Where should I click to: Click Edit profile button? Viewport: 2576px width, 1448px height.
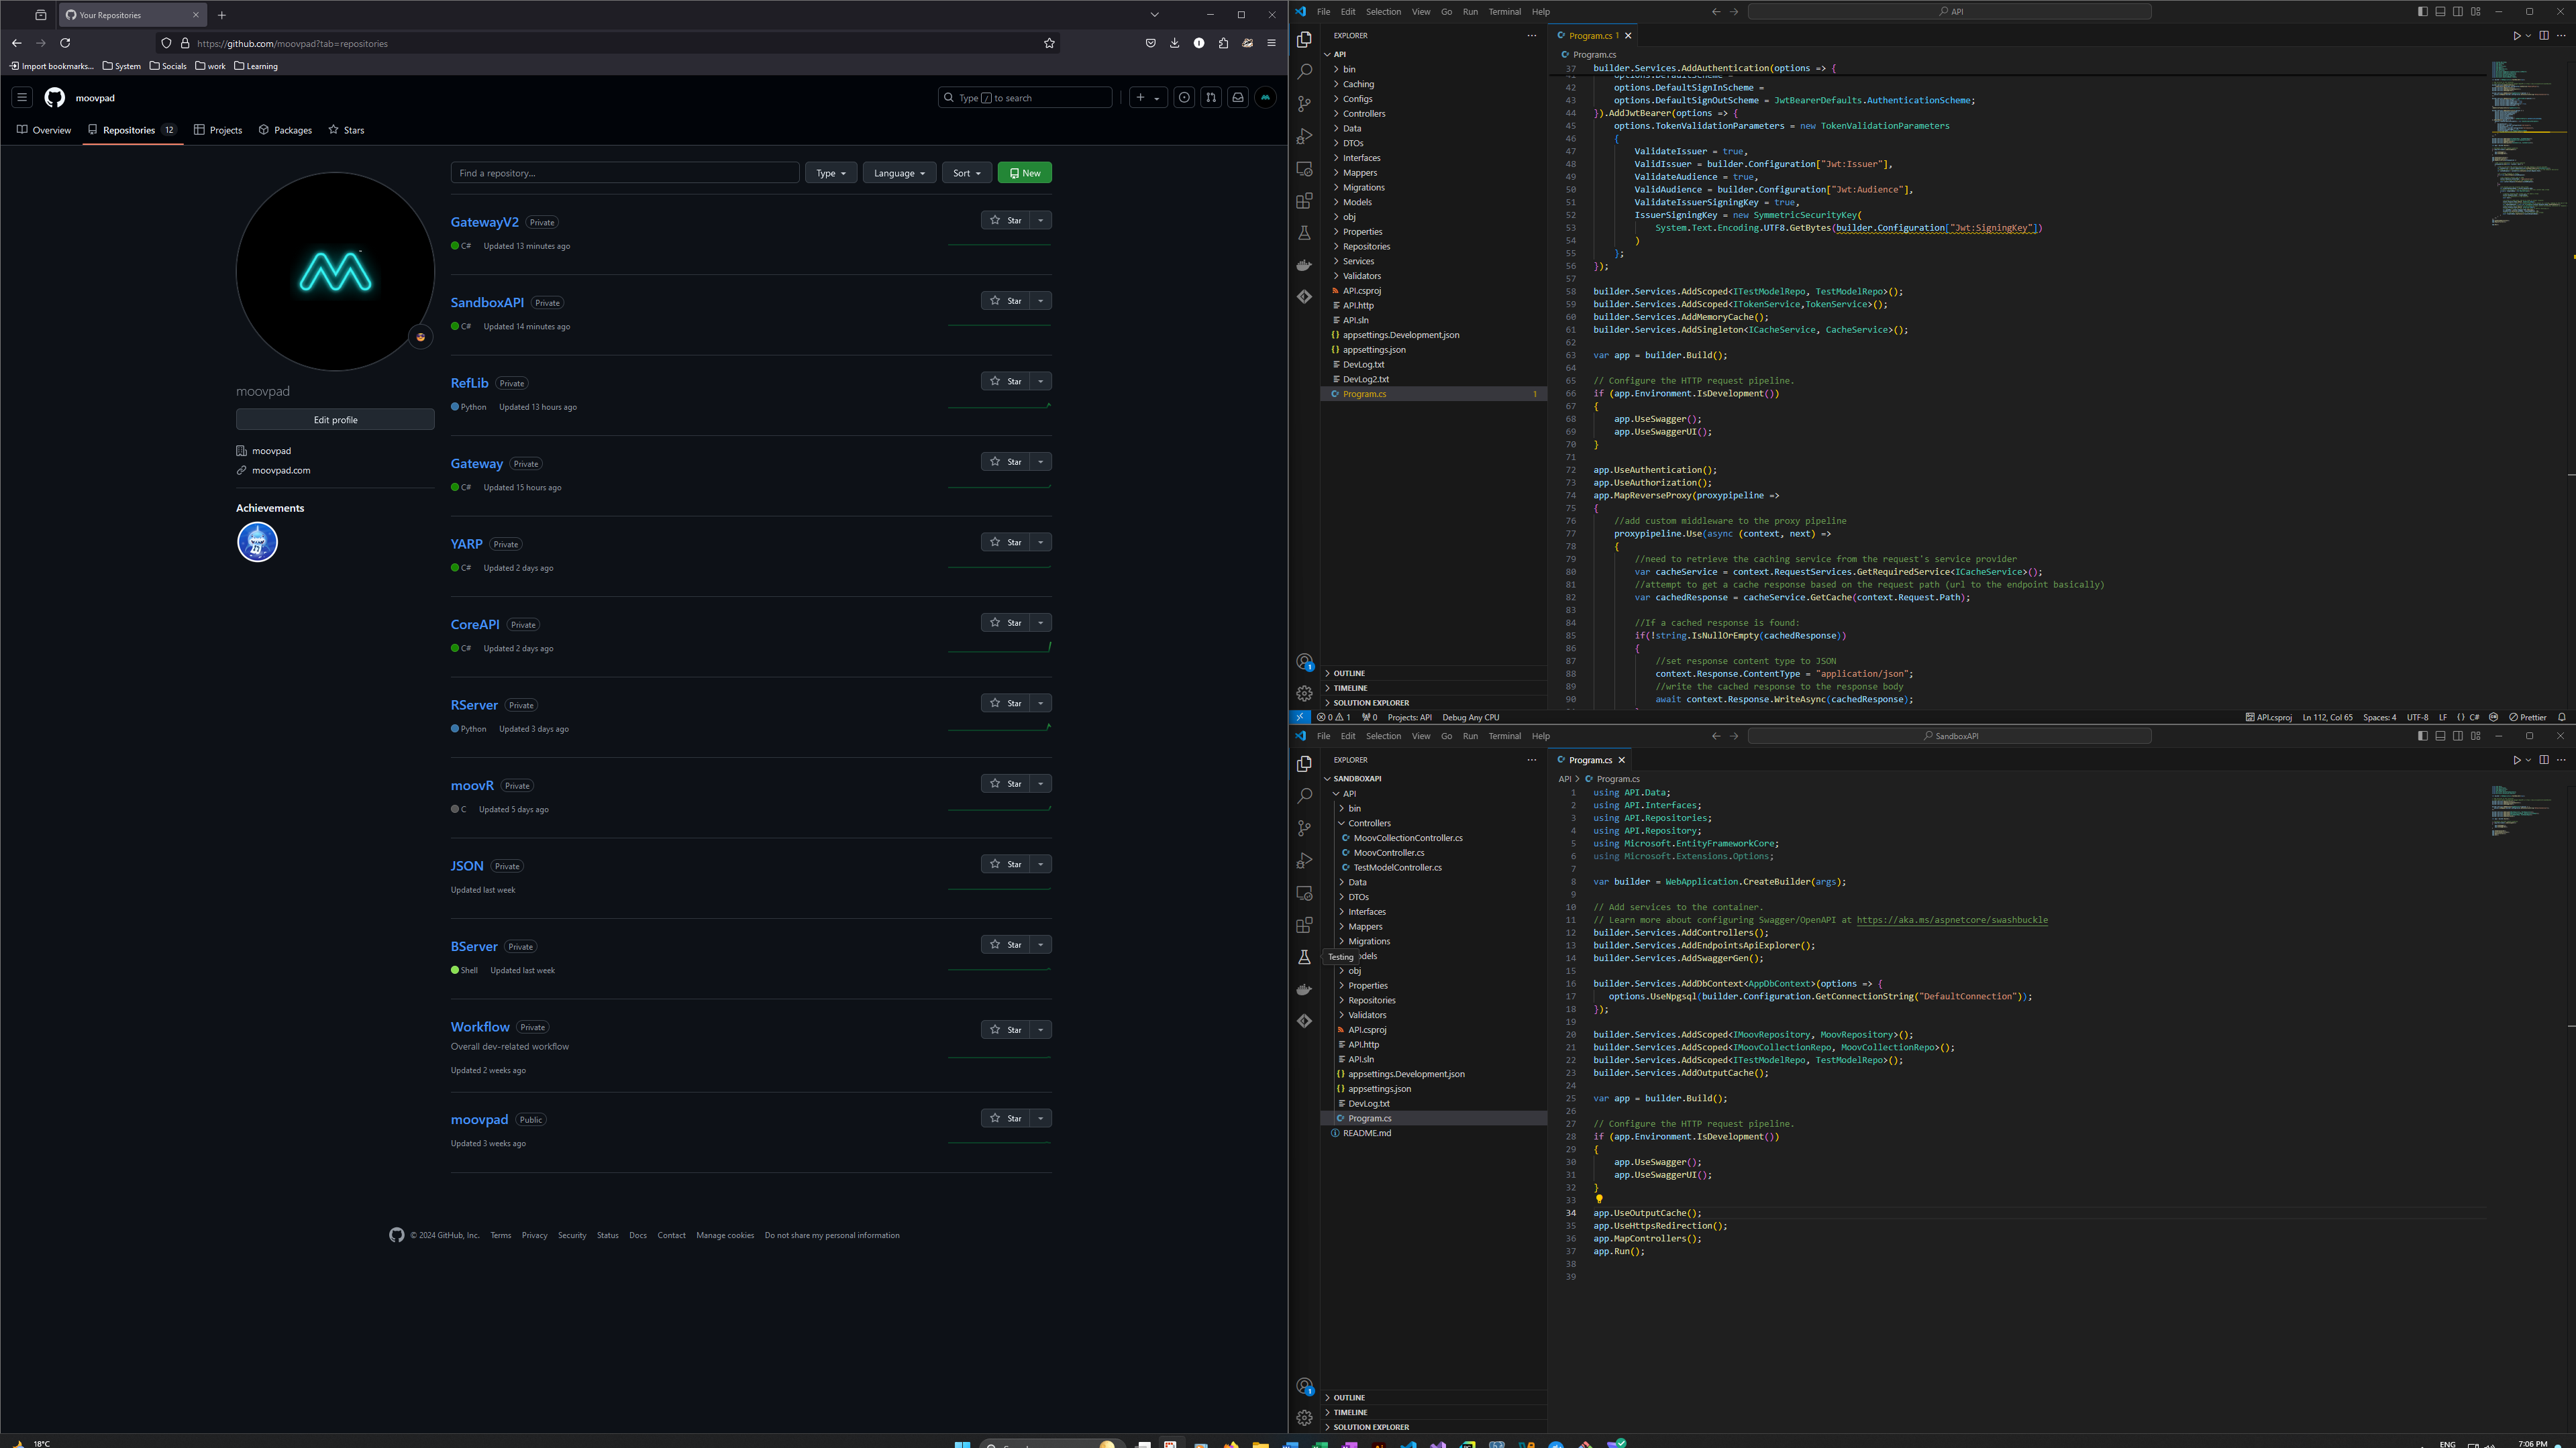coord(335,420)
